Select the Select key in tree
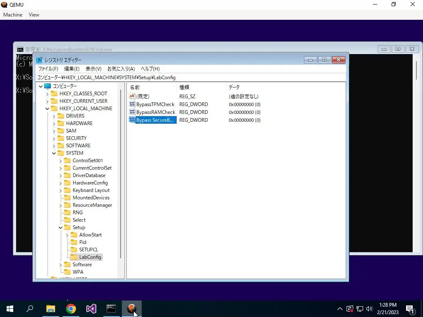Screen dimensions: 423x317 pyautogui.click(x=79, y=220)
